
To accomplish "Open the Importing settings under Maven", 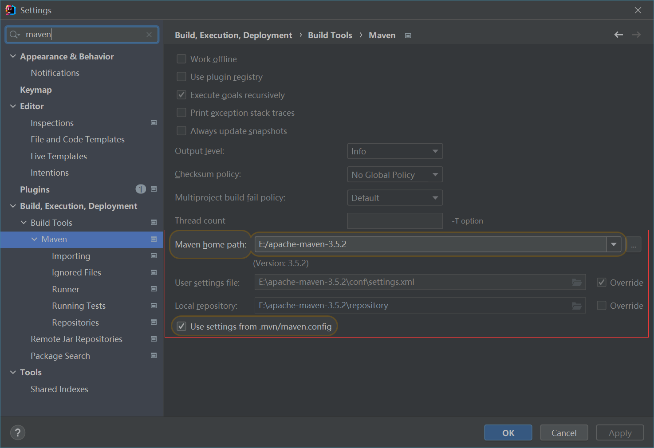I will click(x=71, y=256).
